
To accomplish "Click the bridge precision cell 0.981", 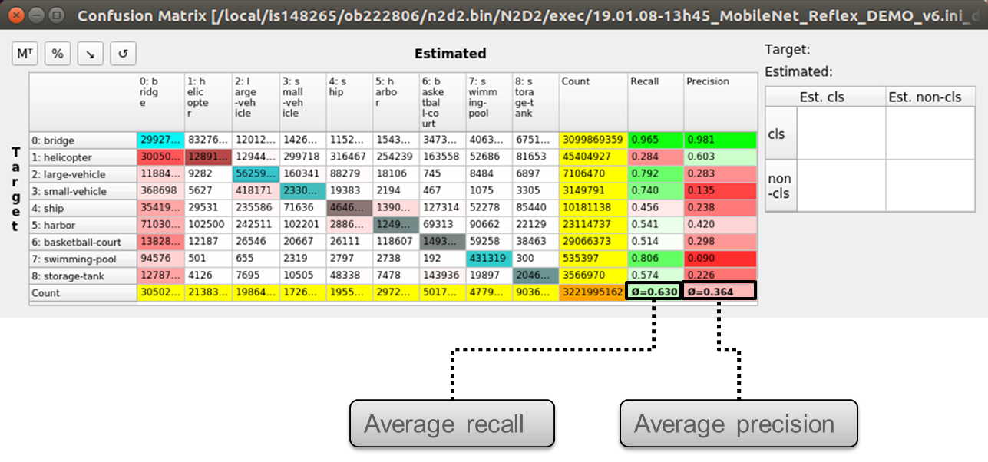I will coord(720,140).
